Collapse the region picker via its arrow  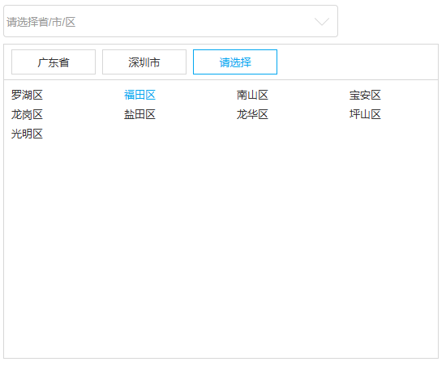coord(322,22)
